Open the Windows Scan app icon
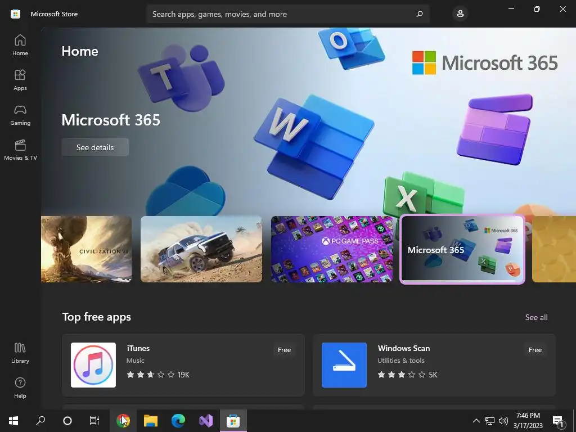The height and width of the screenshot is (432, 576). [344, 365]
